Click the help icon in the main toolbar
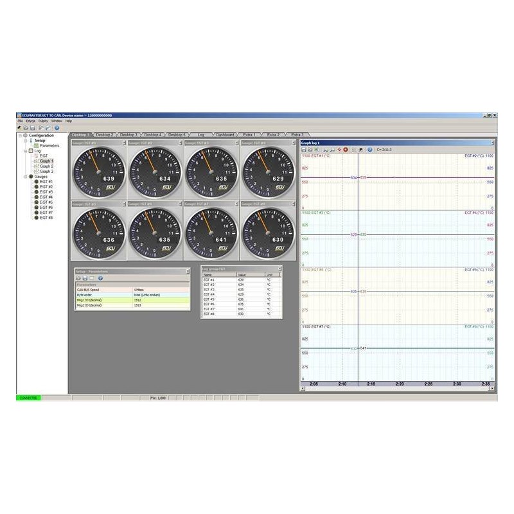 click(57, 128)
